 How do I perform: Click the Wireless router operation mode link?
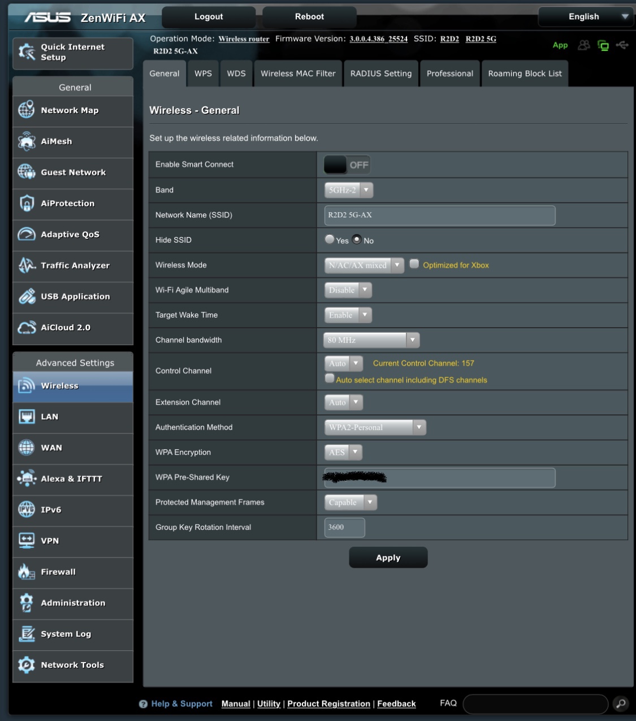244,39
